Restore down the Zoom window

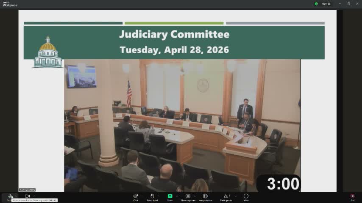pyautogui.click(x=348, y=4)
